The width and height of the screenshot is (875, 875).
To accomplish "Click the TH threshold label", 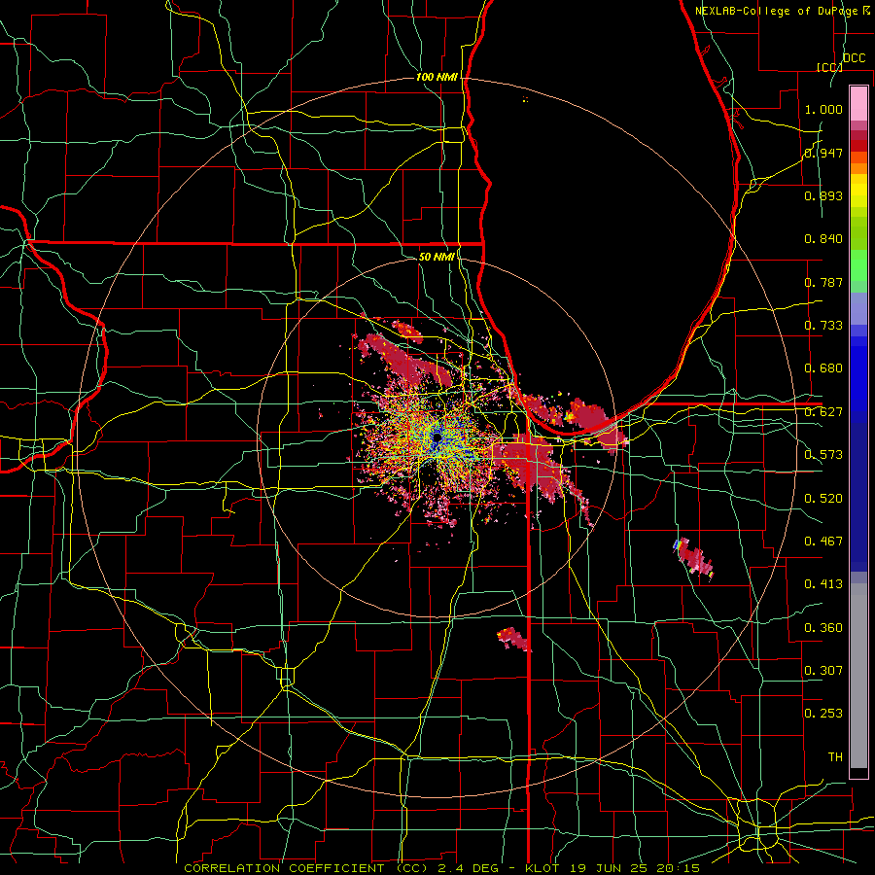I will (835, 756).
